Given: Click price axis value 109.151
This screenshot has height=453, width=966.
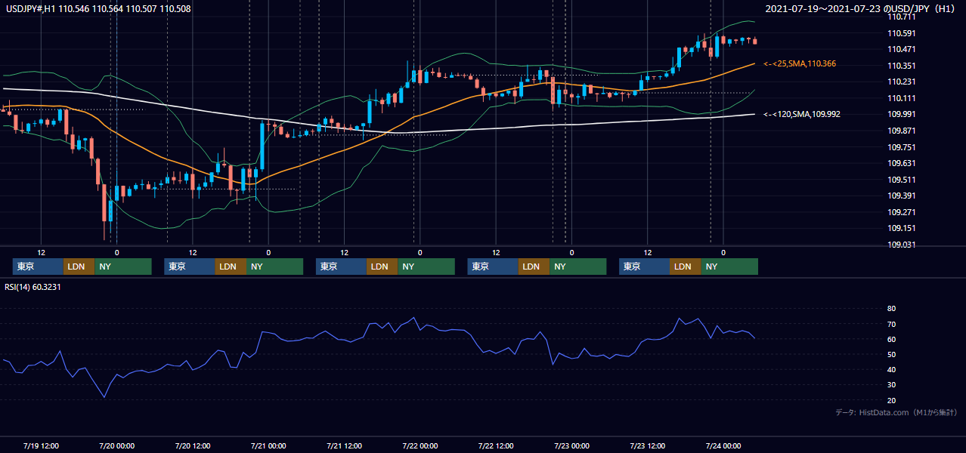Looking at the screenshot, I should pos(901,228).
